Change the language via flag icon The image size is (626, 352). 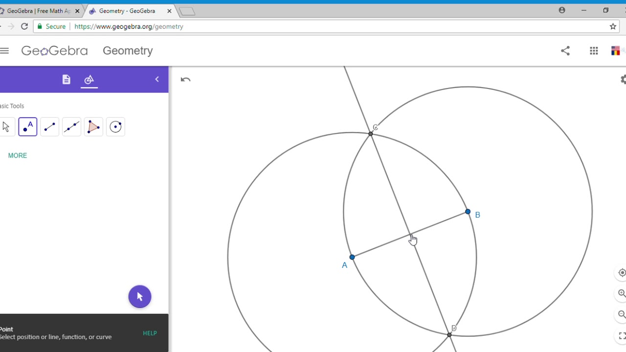[616, 50]
